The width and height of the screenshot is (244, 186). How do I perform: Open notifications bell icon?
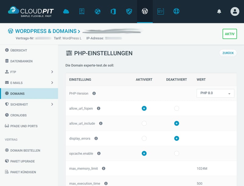pos(219,12)
